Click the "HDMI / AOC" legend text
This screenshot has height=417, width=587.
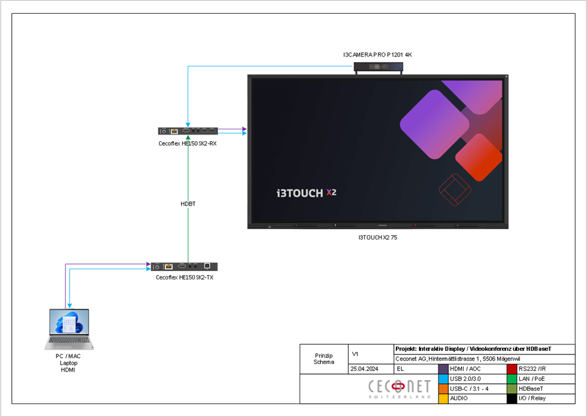[465, 369]
